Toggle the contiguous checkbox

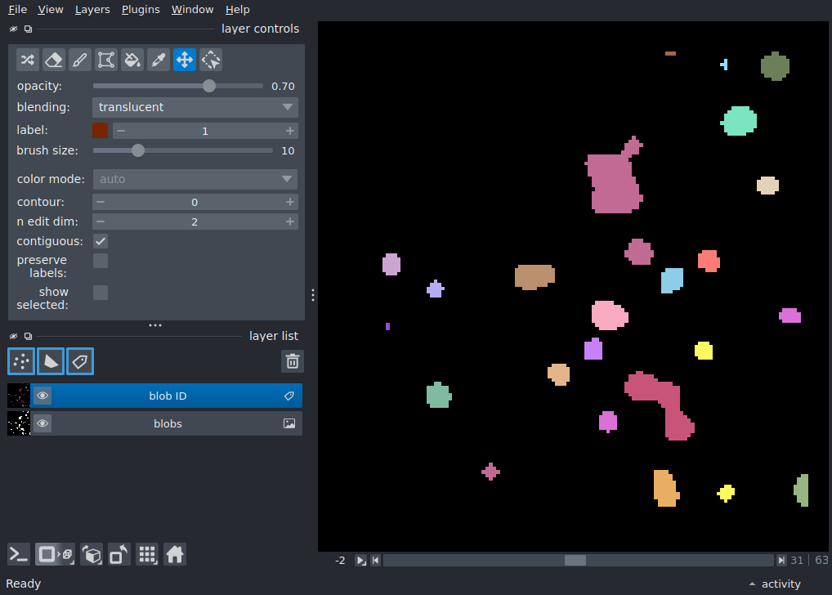pyautogui.click(x=101, y=241)
